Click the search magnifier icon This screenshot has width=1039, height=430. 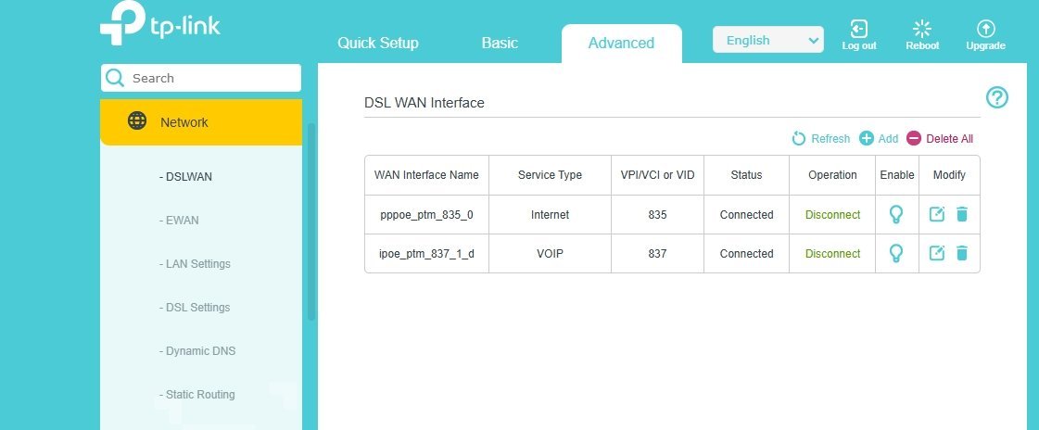(115, 78)
